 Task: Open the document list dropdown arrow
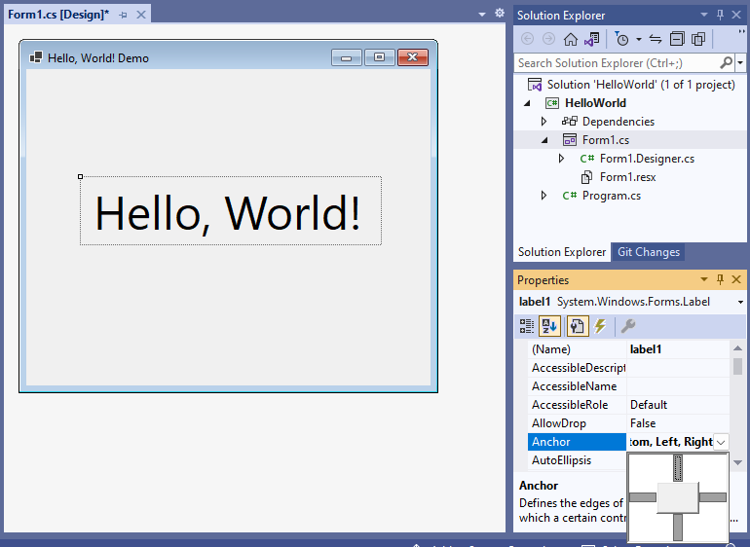(482, 15)
